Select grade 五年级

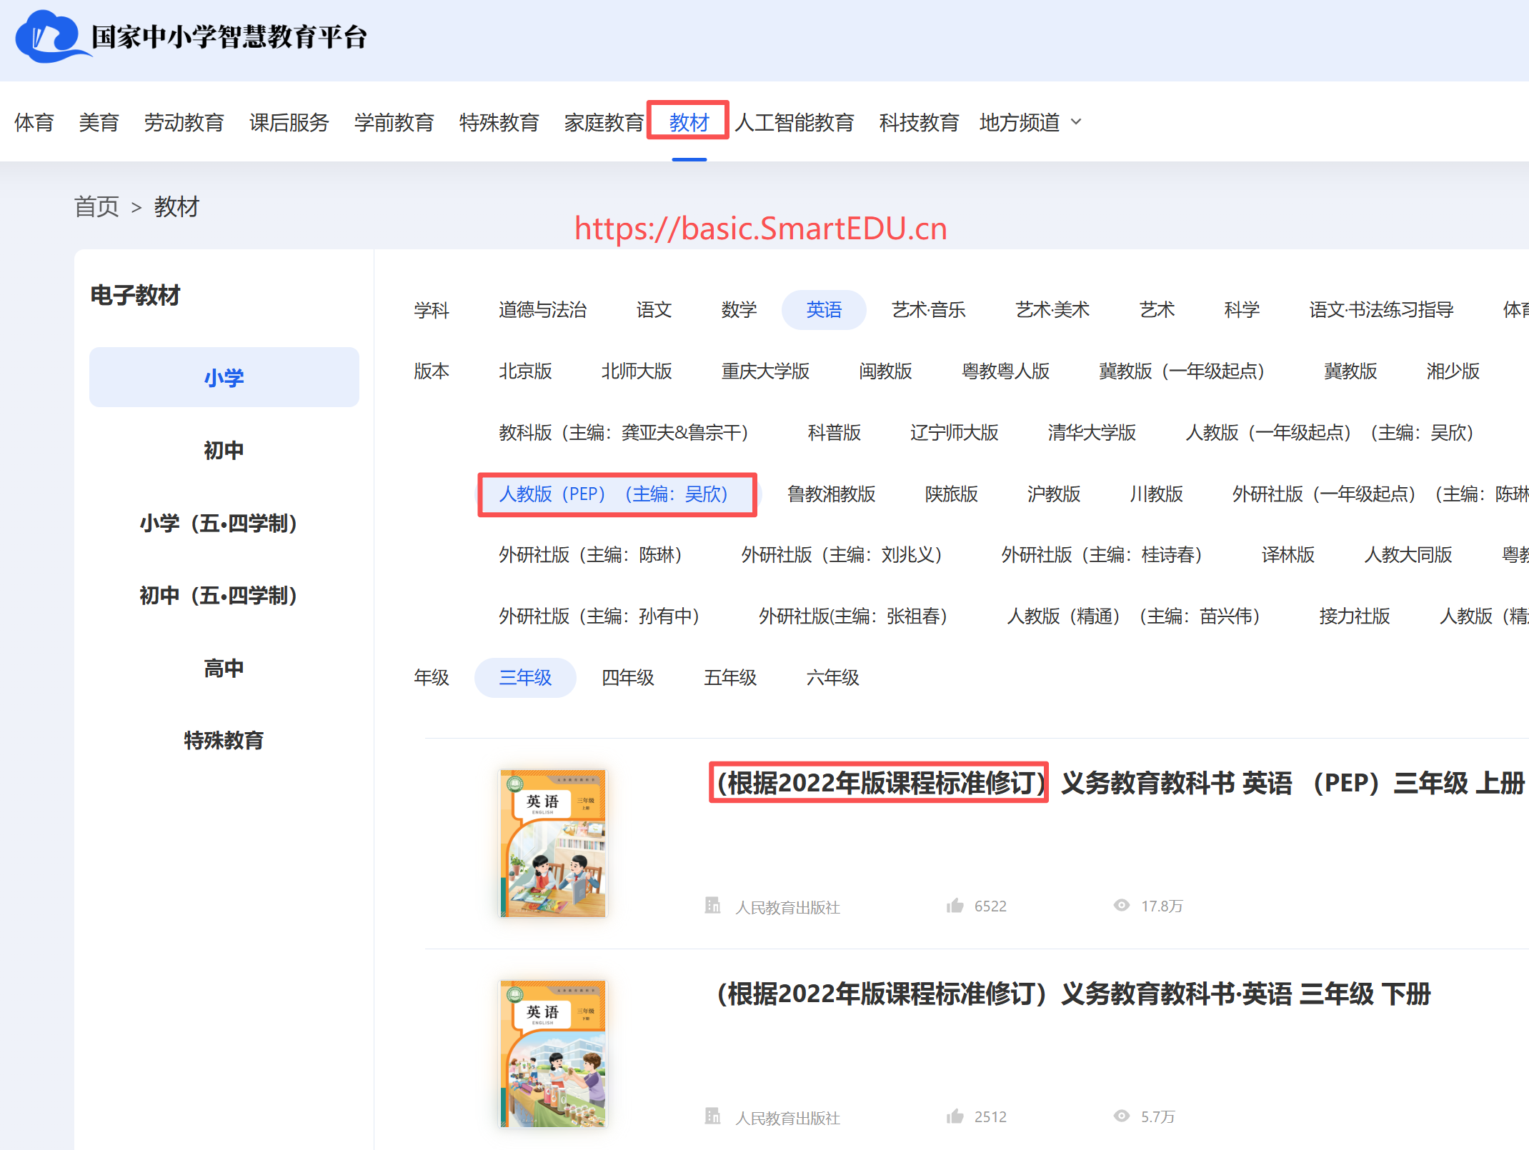pos(730,677)
